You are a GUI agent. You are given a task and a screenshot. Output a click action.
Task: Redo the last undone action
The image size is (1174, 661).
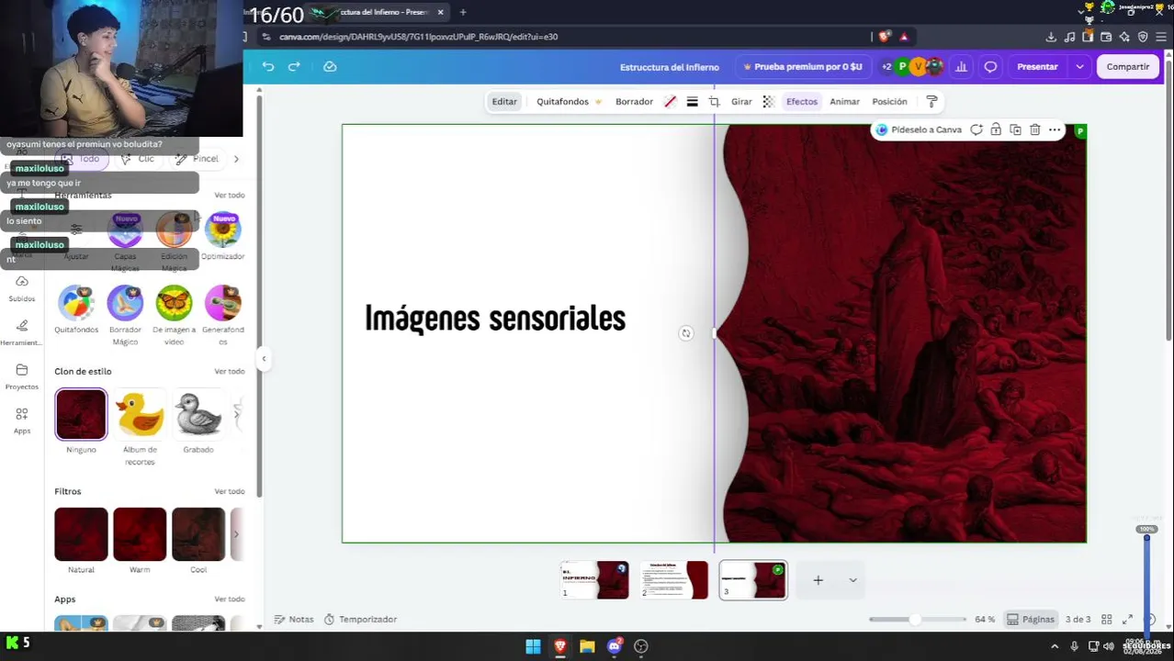pos(294,66)
